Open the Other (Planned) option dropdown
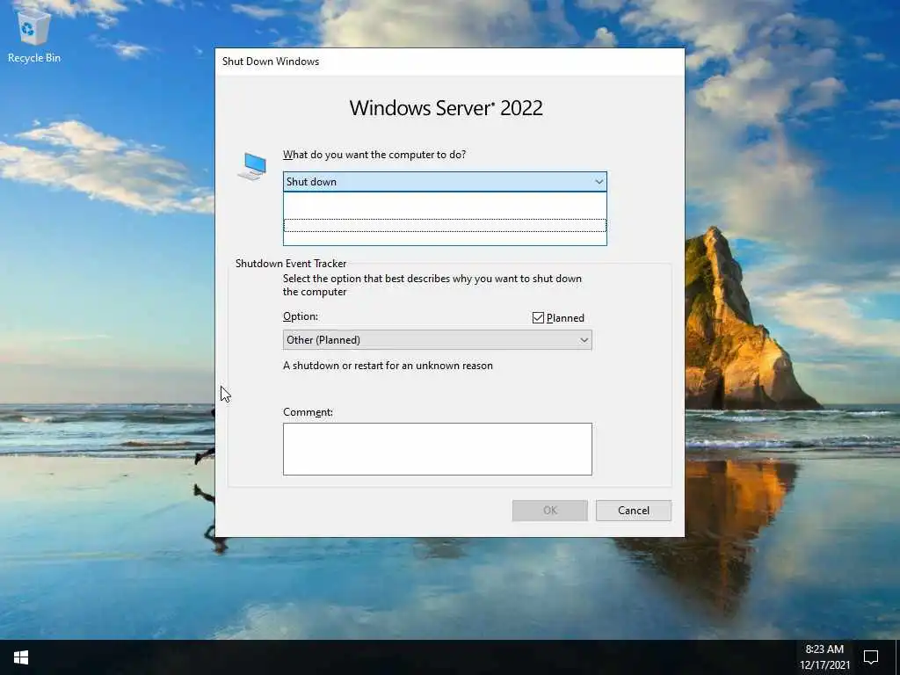This screenshot has height=675, width=900. tap(438, 340)
